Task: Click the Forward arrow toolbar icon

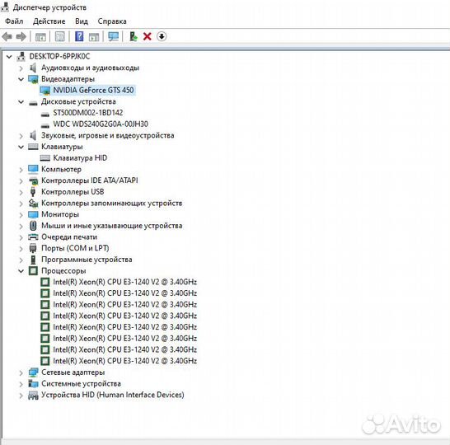Action: pos(21,37)
